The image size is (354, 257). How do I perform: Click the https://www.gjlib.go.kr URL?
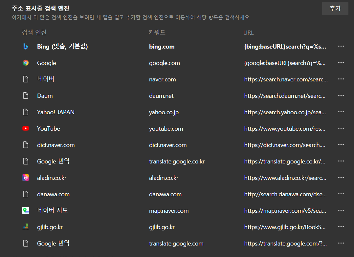tap(285, 227)
